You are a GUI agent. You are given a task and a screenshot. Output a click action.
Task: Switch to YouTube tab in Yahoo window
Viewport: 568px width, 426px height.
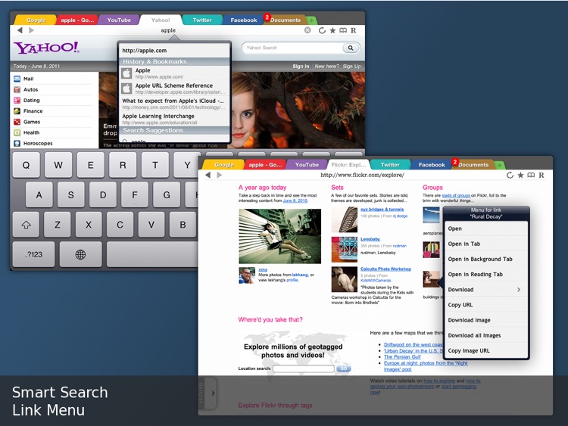point(119,20)
